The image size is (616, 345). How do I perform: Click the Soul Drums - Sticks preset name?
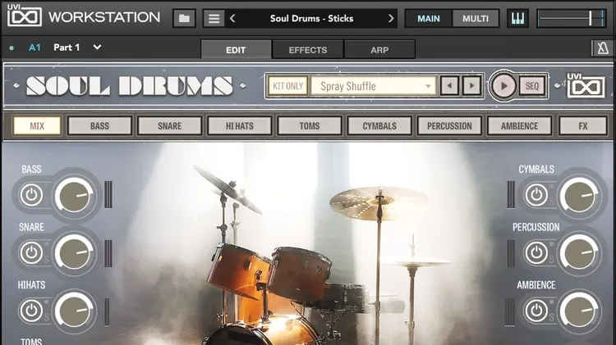tap(311, 18)
